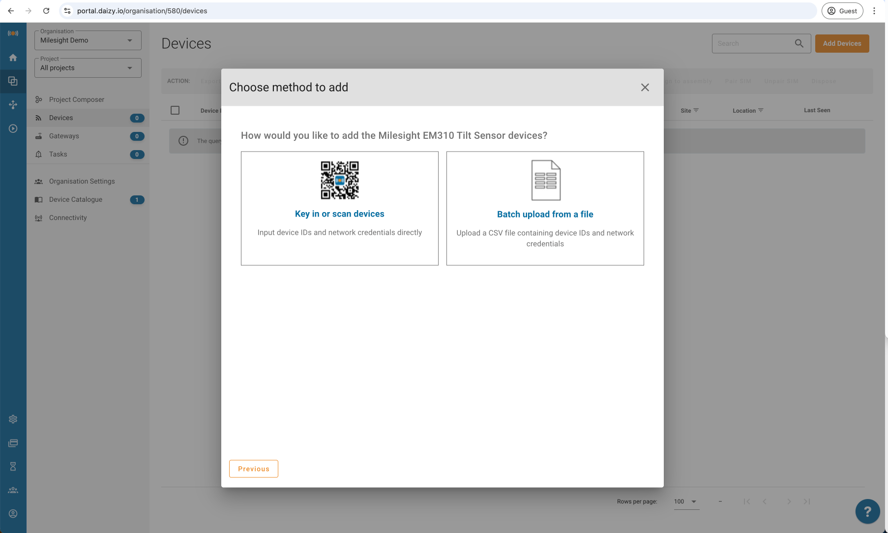Open Connectivity menu item
888x533 pixels.
pos(88,218)
